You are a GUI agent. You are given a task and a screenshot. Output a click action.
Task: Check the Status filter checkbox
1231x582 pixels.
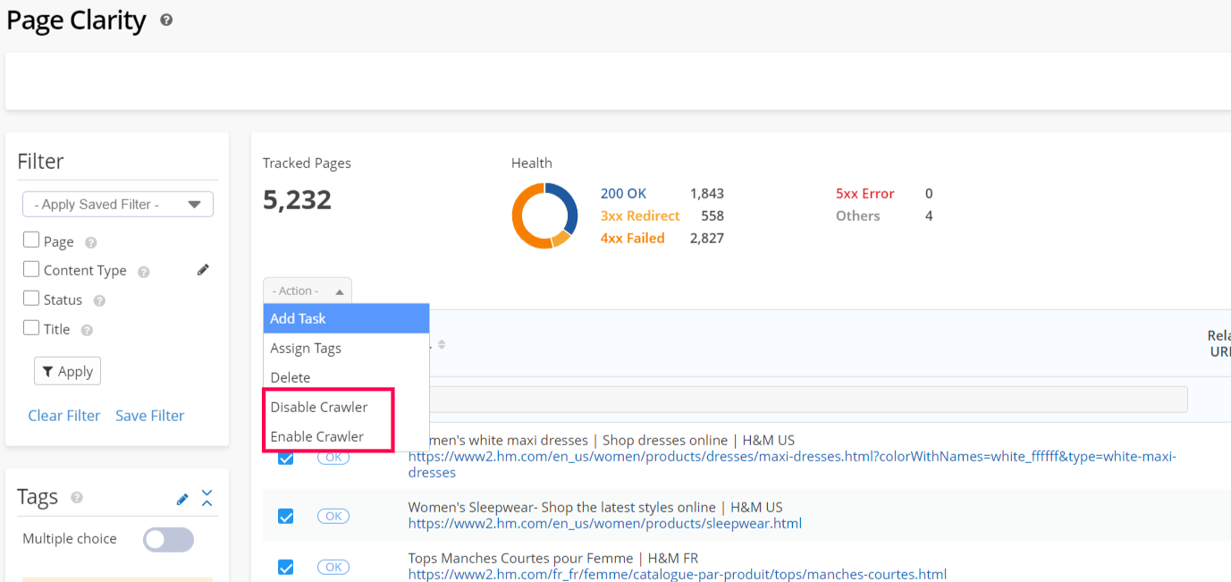click(31, 299)
